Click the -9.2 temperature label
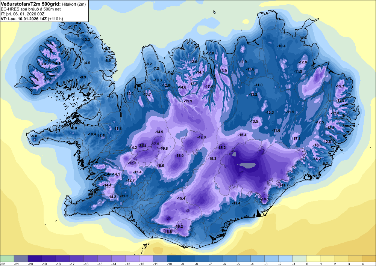Image resolution: width=376 pixels, height=266 pixels. (x=303, y=37)
